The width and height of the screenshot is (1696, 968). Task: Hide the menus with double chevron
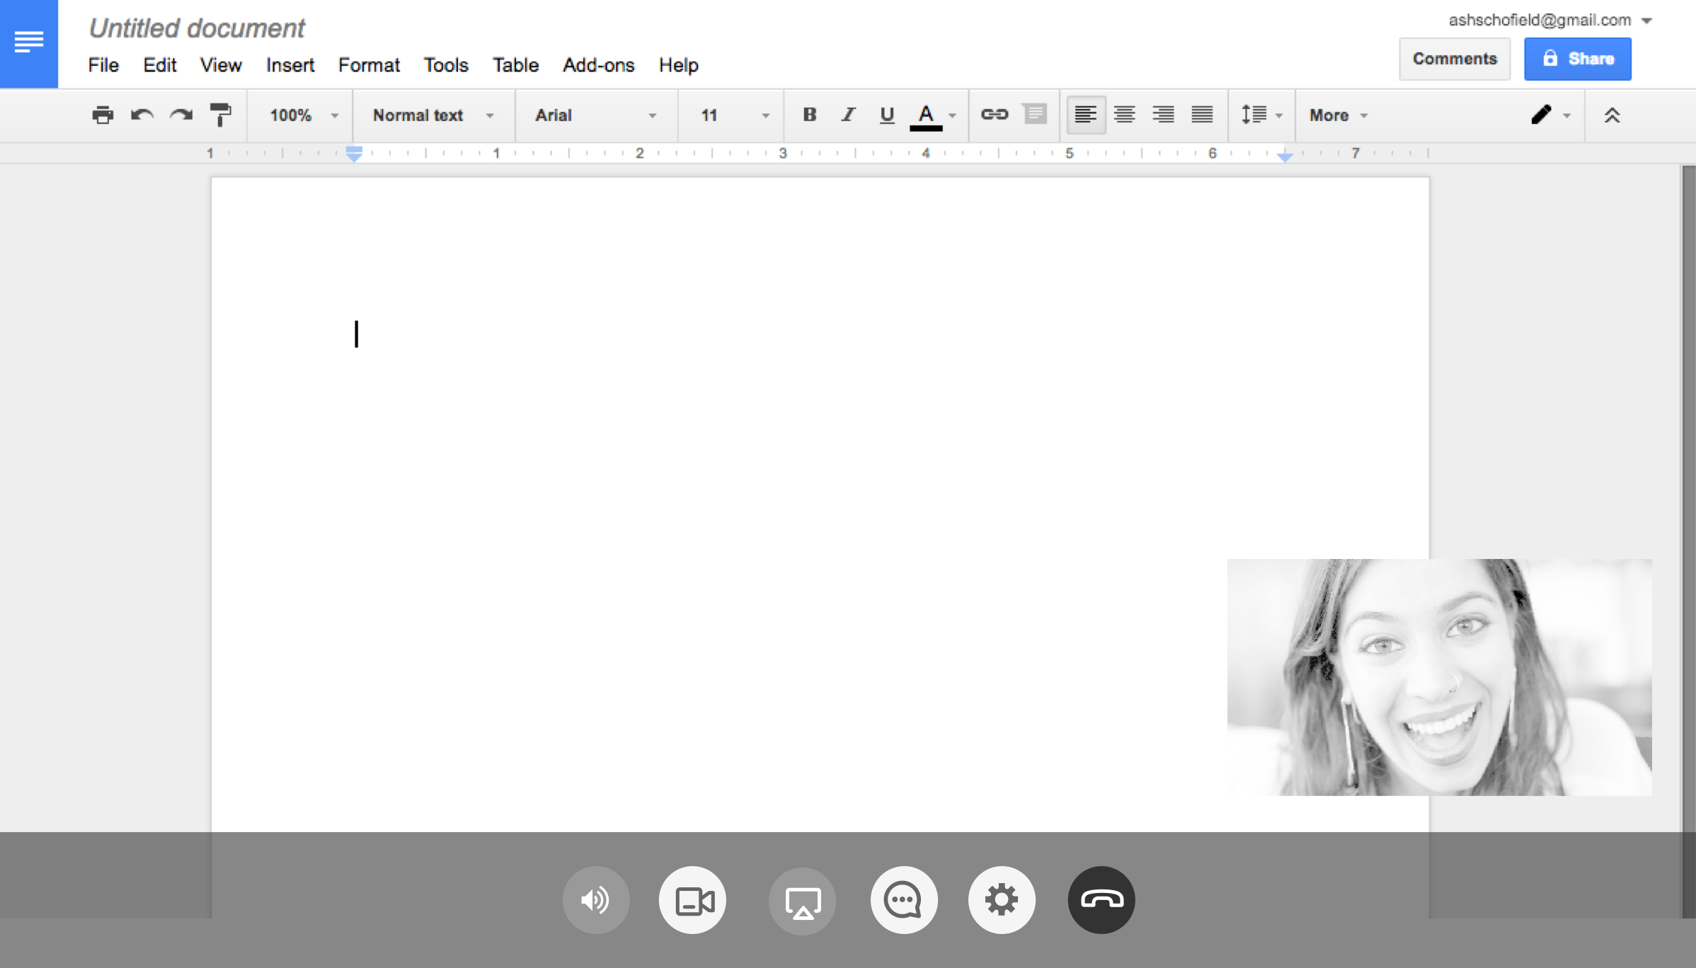coord(1612,115)
